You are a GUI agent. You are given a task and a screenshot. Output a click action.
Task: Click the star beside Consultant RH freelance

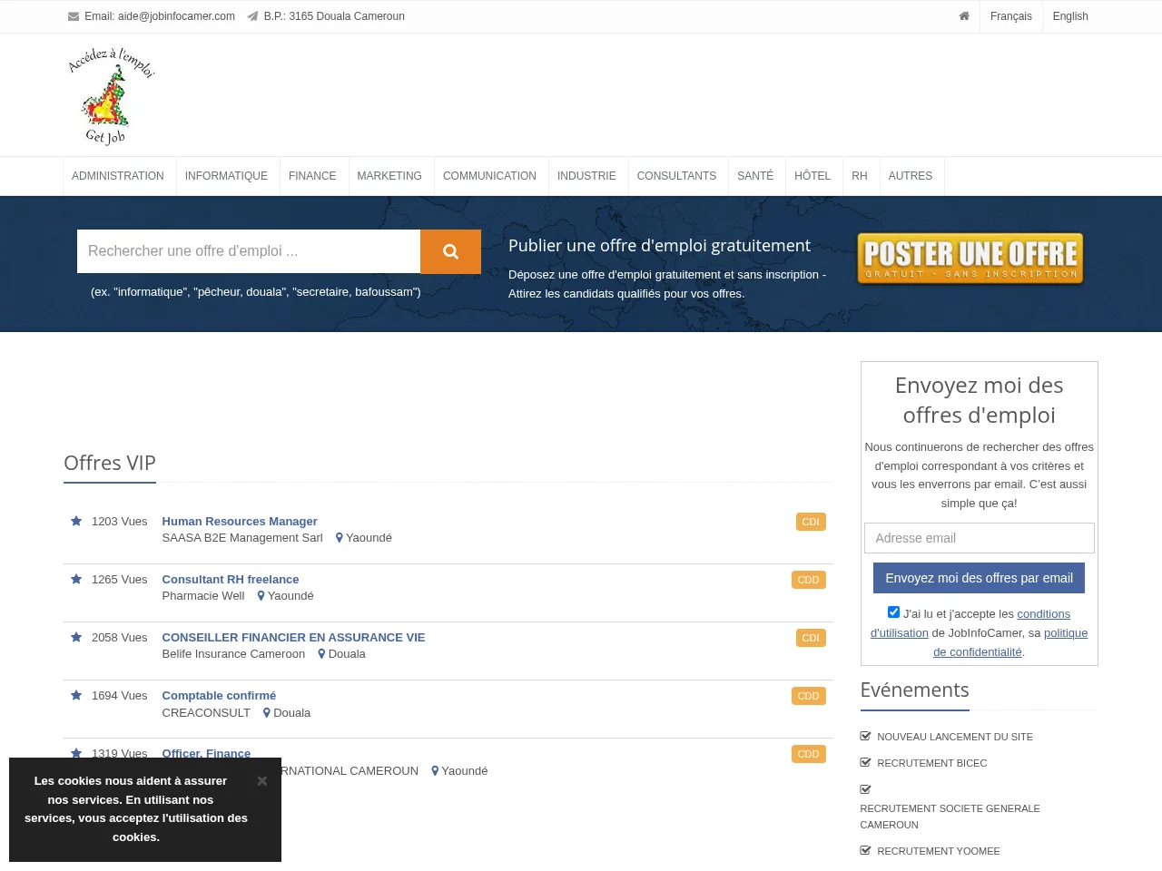pyautogui.click(x=76, y=579)
